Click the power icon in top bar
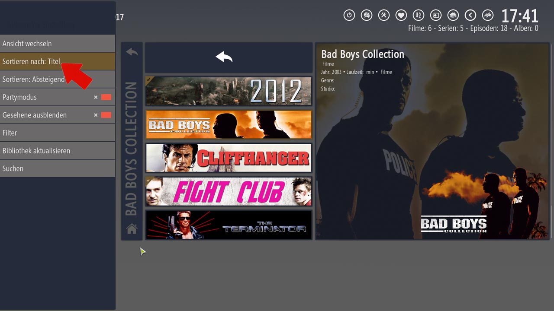This screenshot has height=311, width=554. tap(349, 16)
